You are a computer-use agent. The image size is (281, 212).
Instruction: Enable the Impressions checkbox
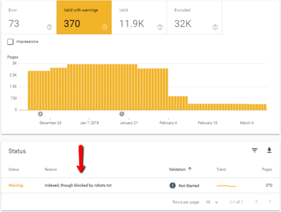point(10,42)
